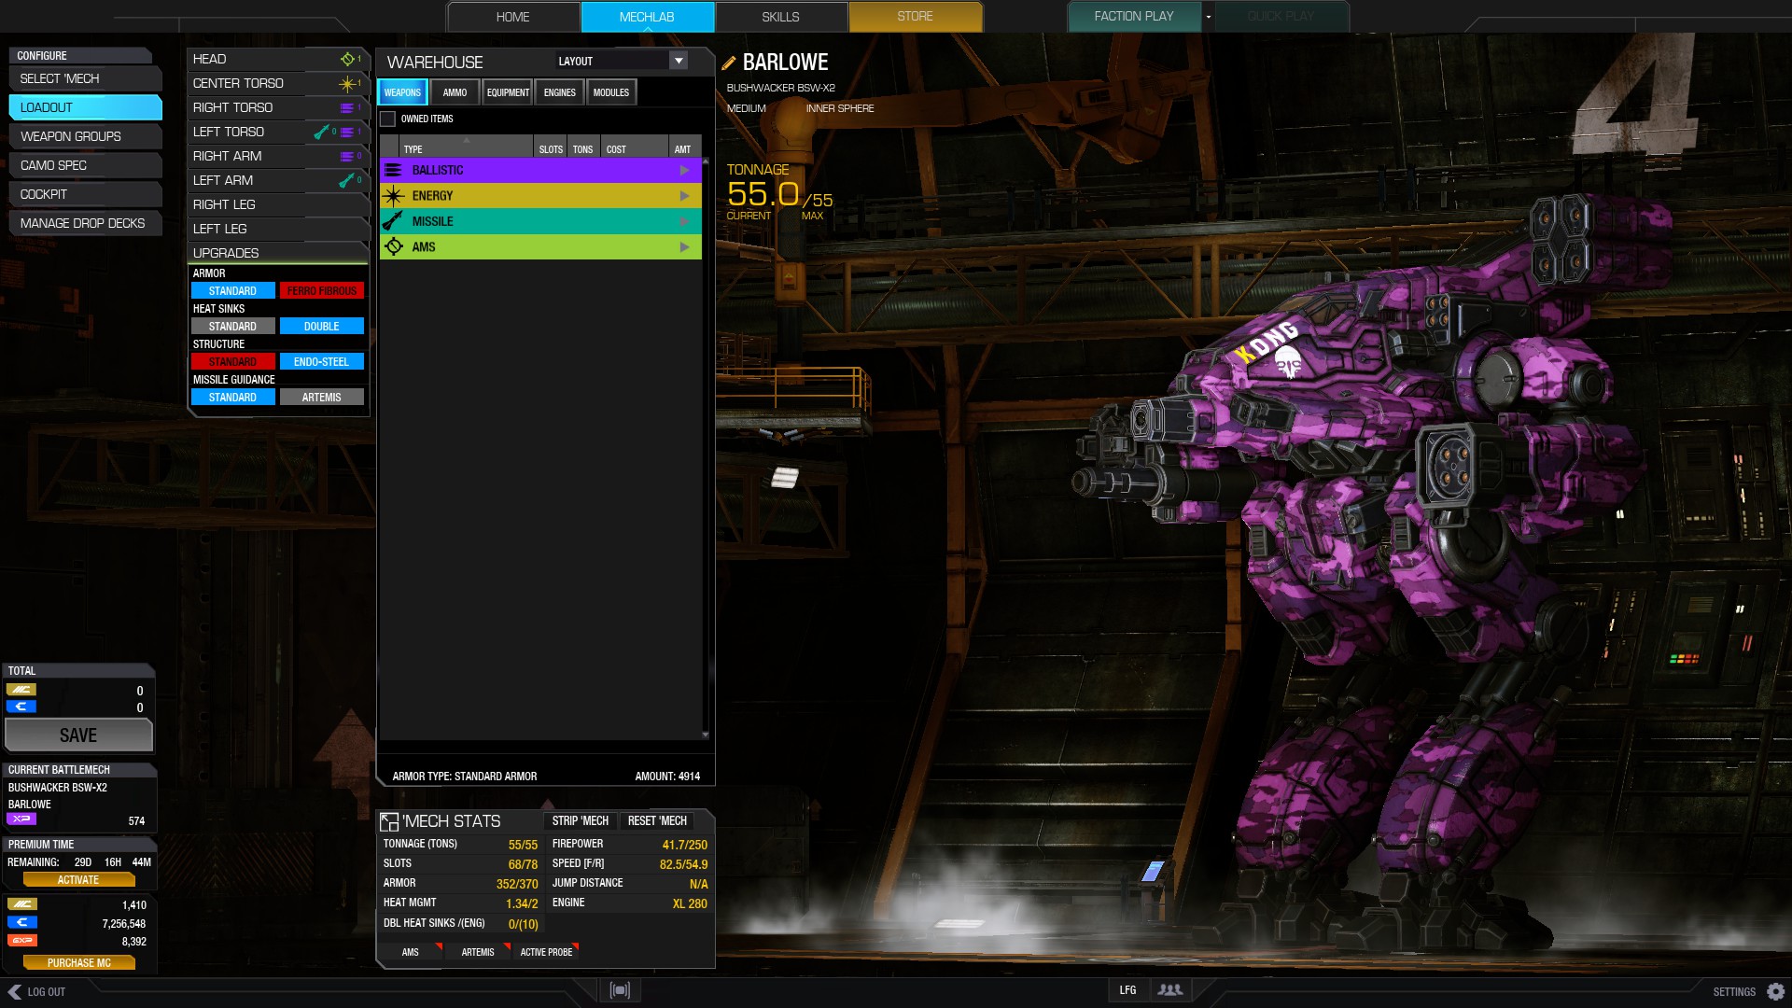Click the pencil icon to rename Barlowe

pyautogui.click(x=729, y=63)
